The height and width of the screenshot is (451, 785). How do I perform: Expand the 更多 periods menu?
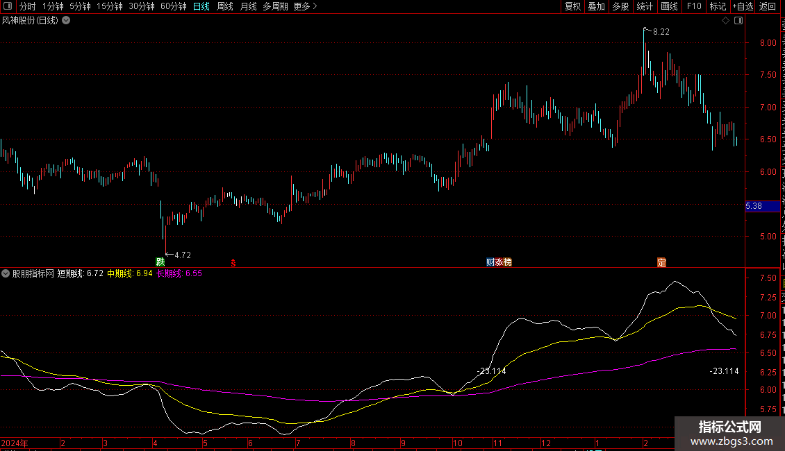click(305, 6)
